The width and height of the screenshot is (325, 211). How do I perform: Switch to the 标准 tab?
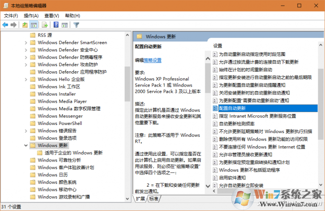pos(154,199)
